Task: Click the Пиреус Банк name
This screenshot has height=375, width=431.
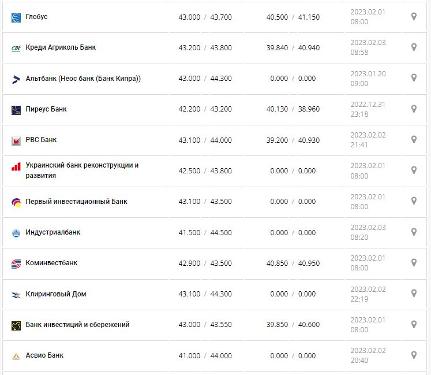Action: [46, 109]
